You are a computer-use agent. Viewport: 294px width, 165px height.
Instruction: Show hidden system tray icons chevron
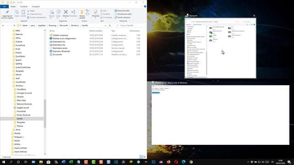point(248,162)
